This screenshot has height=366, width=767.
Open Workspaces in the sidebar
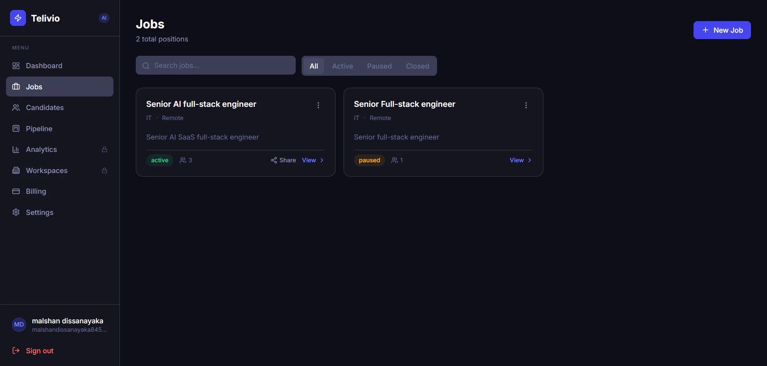coord(60,170)
